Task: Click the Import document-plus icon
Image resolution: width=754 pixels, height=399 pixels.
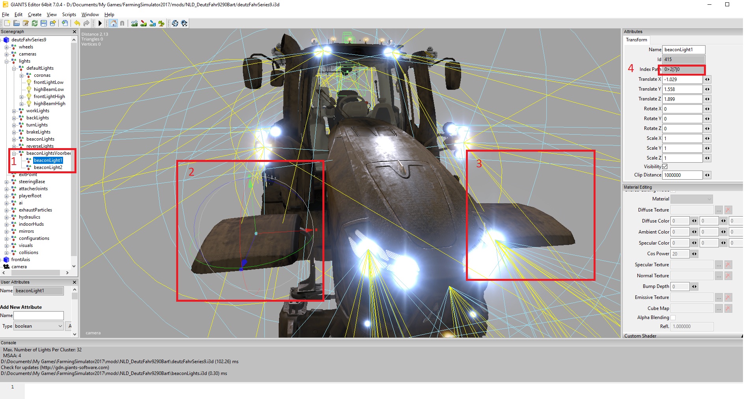Action: (65, 23)
